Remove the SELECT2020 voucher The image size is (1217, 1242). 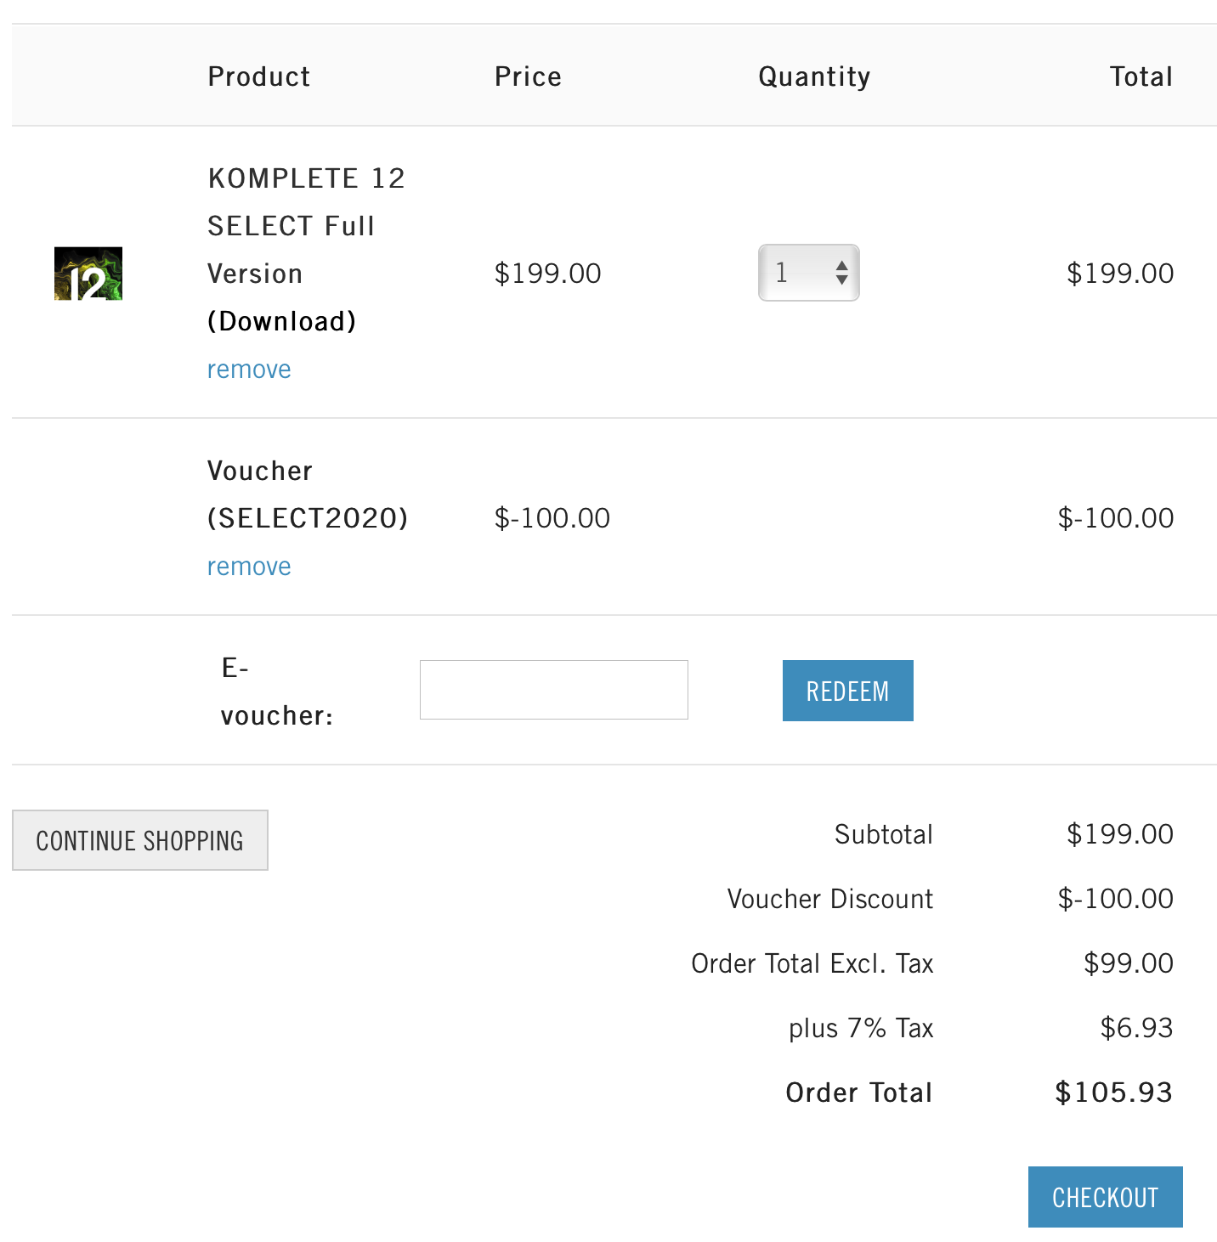pos(249,567)
